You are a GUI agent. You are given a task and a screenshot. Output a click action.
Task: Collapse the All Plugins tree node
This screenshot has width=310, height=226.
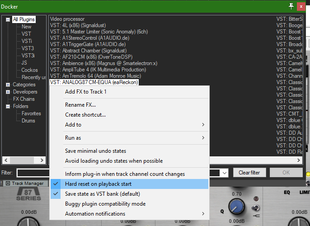[8, 19]
